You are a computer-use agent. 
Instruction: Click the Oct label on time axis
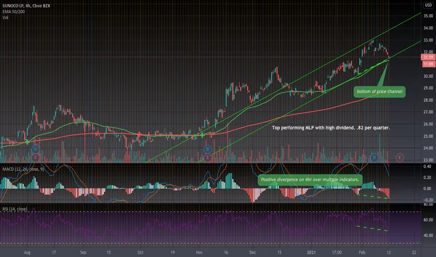[x=140, y=252]
